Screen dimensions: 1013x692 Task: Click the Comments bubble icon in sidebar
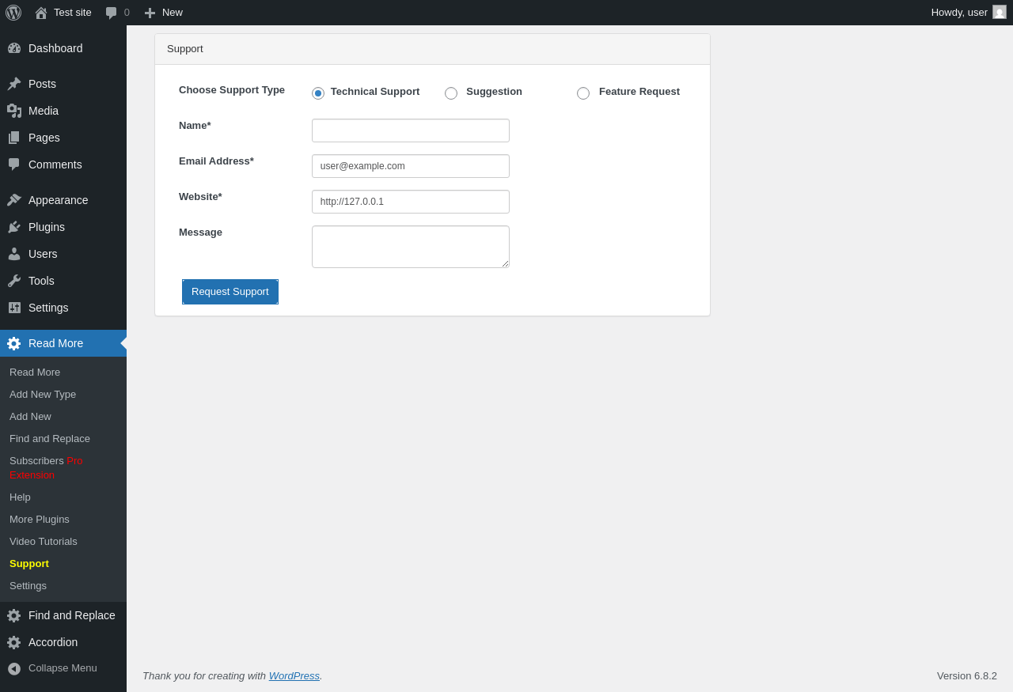(x=14, y=164)
